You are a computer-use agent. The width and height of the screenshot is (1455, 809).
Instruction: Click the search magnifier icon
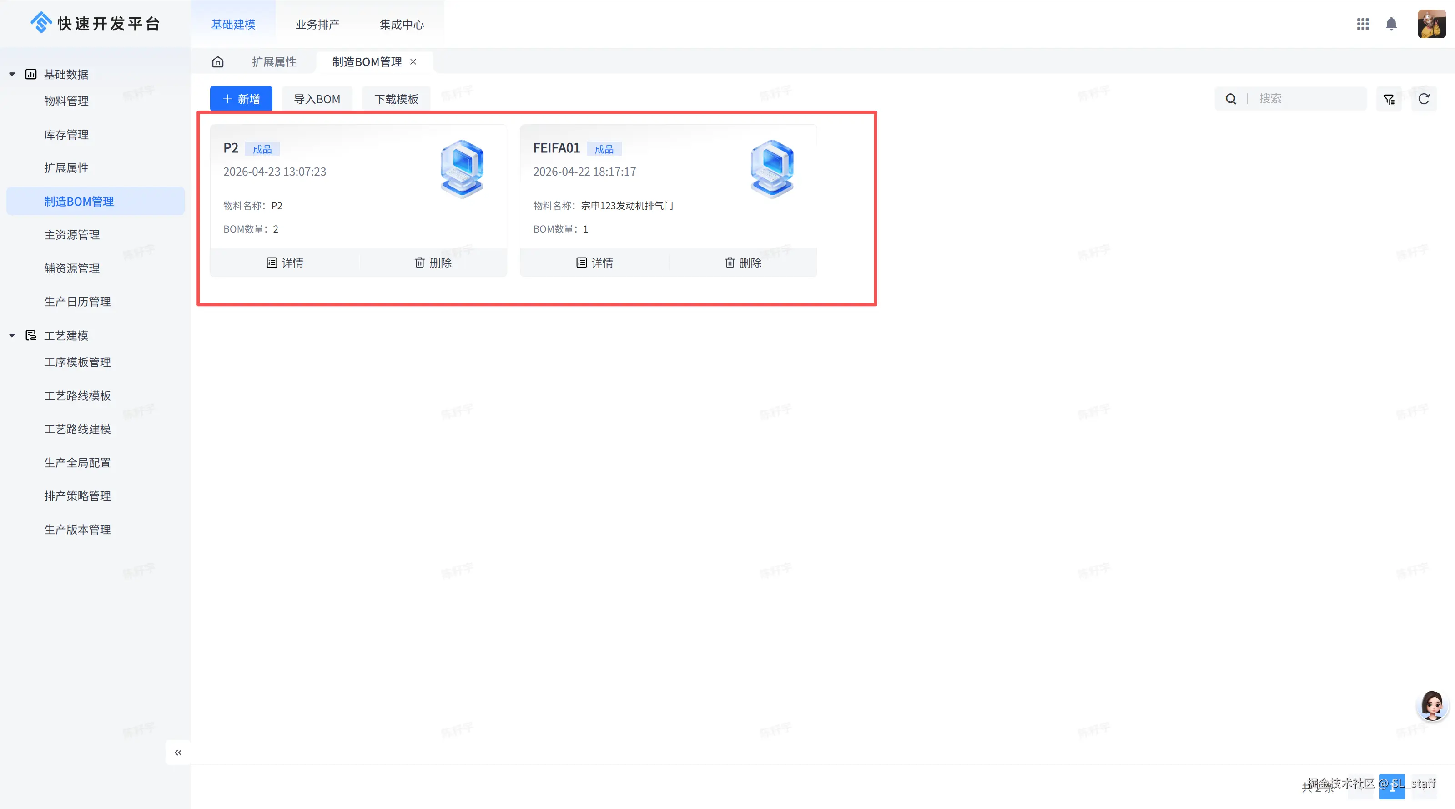(1231, 99)
